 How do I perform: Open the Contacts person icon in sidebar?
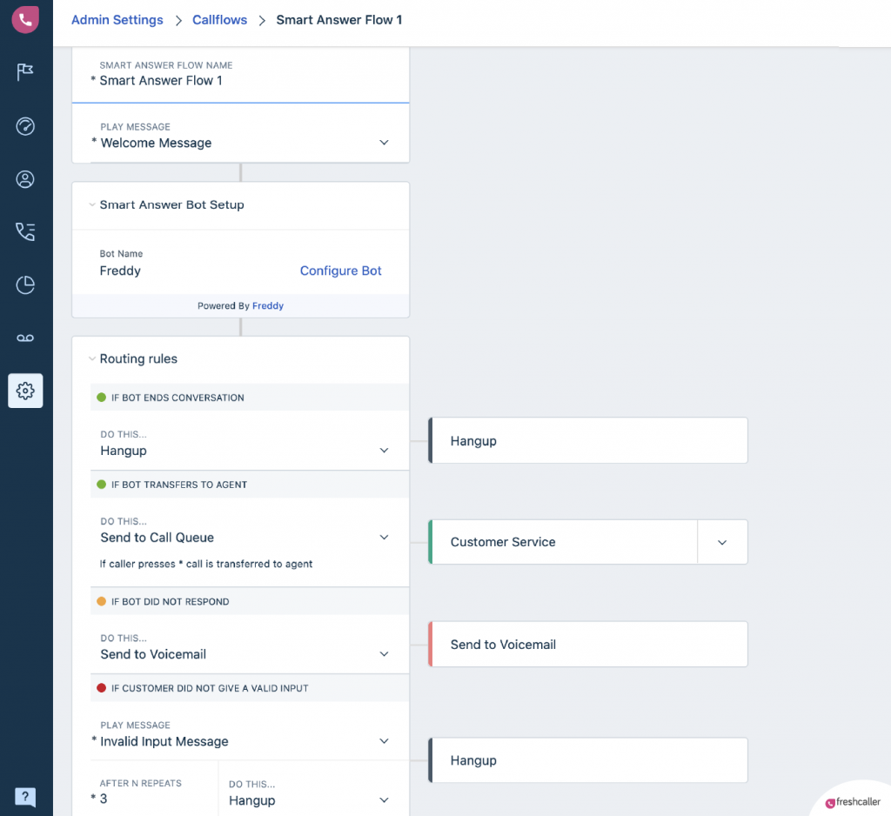click(25, 179)
